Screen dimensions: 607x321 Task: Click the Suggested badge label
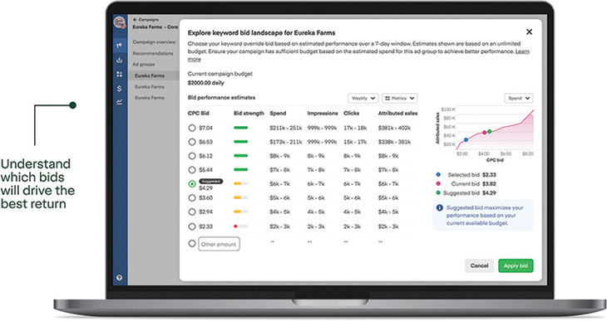(210, 181)
